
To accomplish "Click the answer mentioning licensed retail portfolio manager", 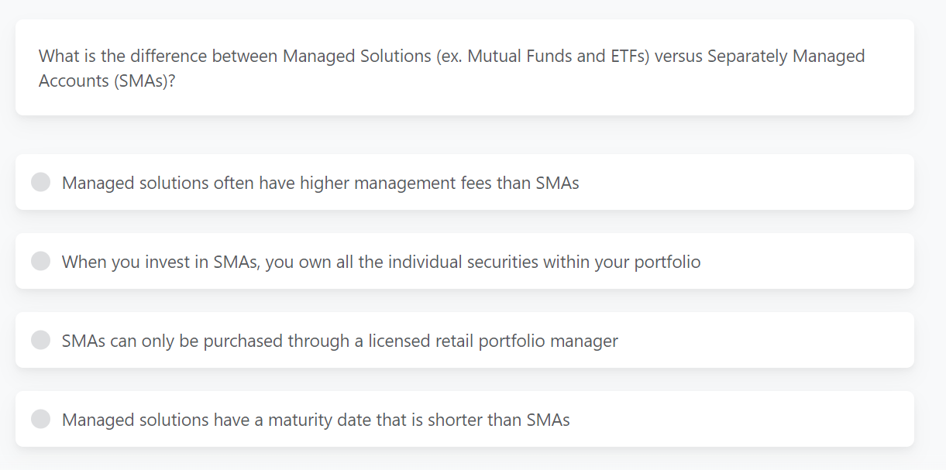I will [x=340, y=341].
